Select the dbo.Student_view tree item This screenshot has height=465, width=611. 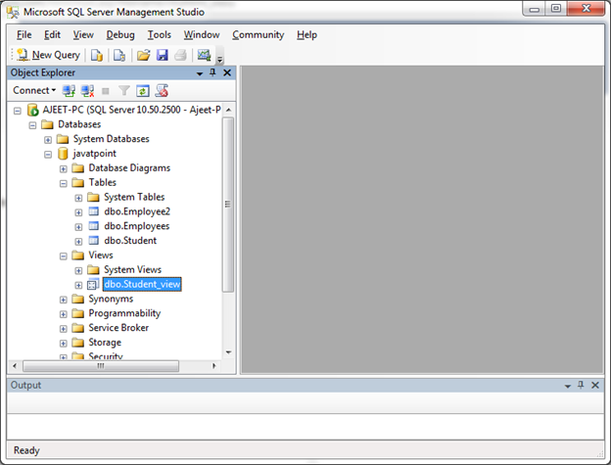click(142, 284)
